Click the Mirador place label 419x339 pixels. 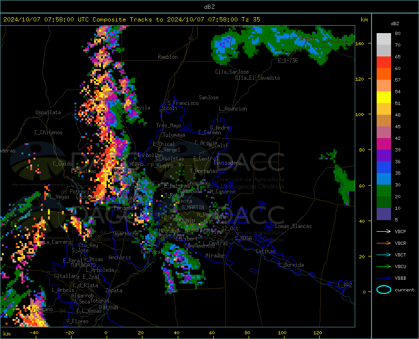(215, 256)
